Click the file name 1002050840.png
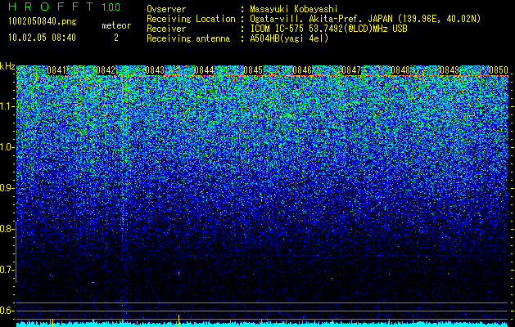Viewport: 515px width, 327px height. [43, 21]
